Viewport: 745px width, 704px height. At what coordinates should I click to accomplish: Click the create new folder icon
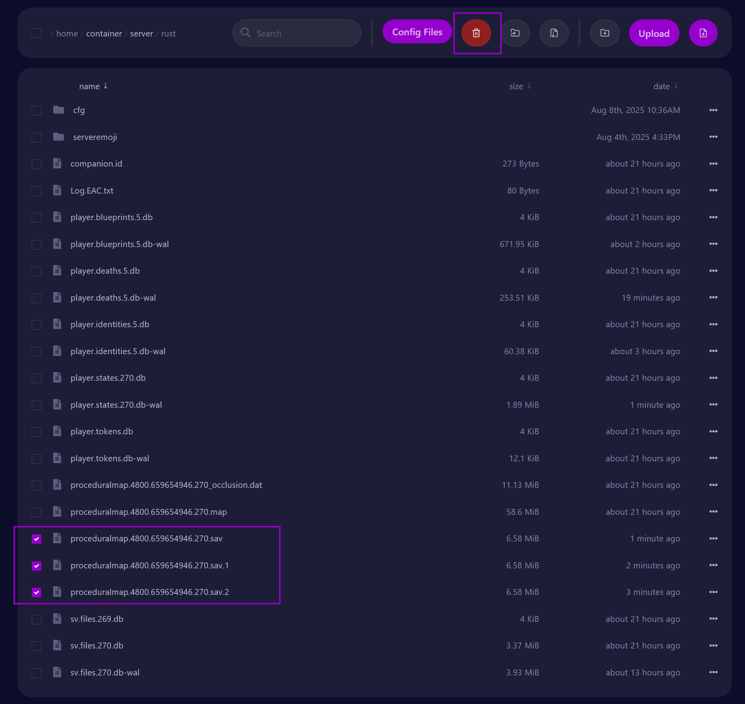pyautogui.click(x=604, y=33)
